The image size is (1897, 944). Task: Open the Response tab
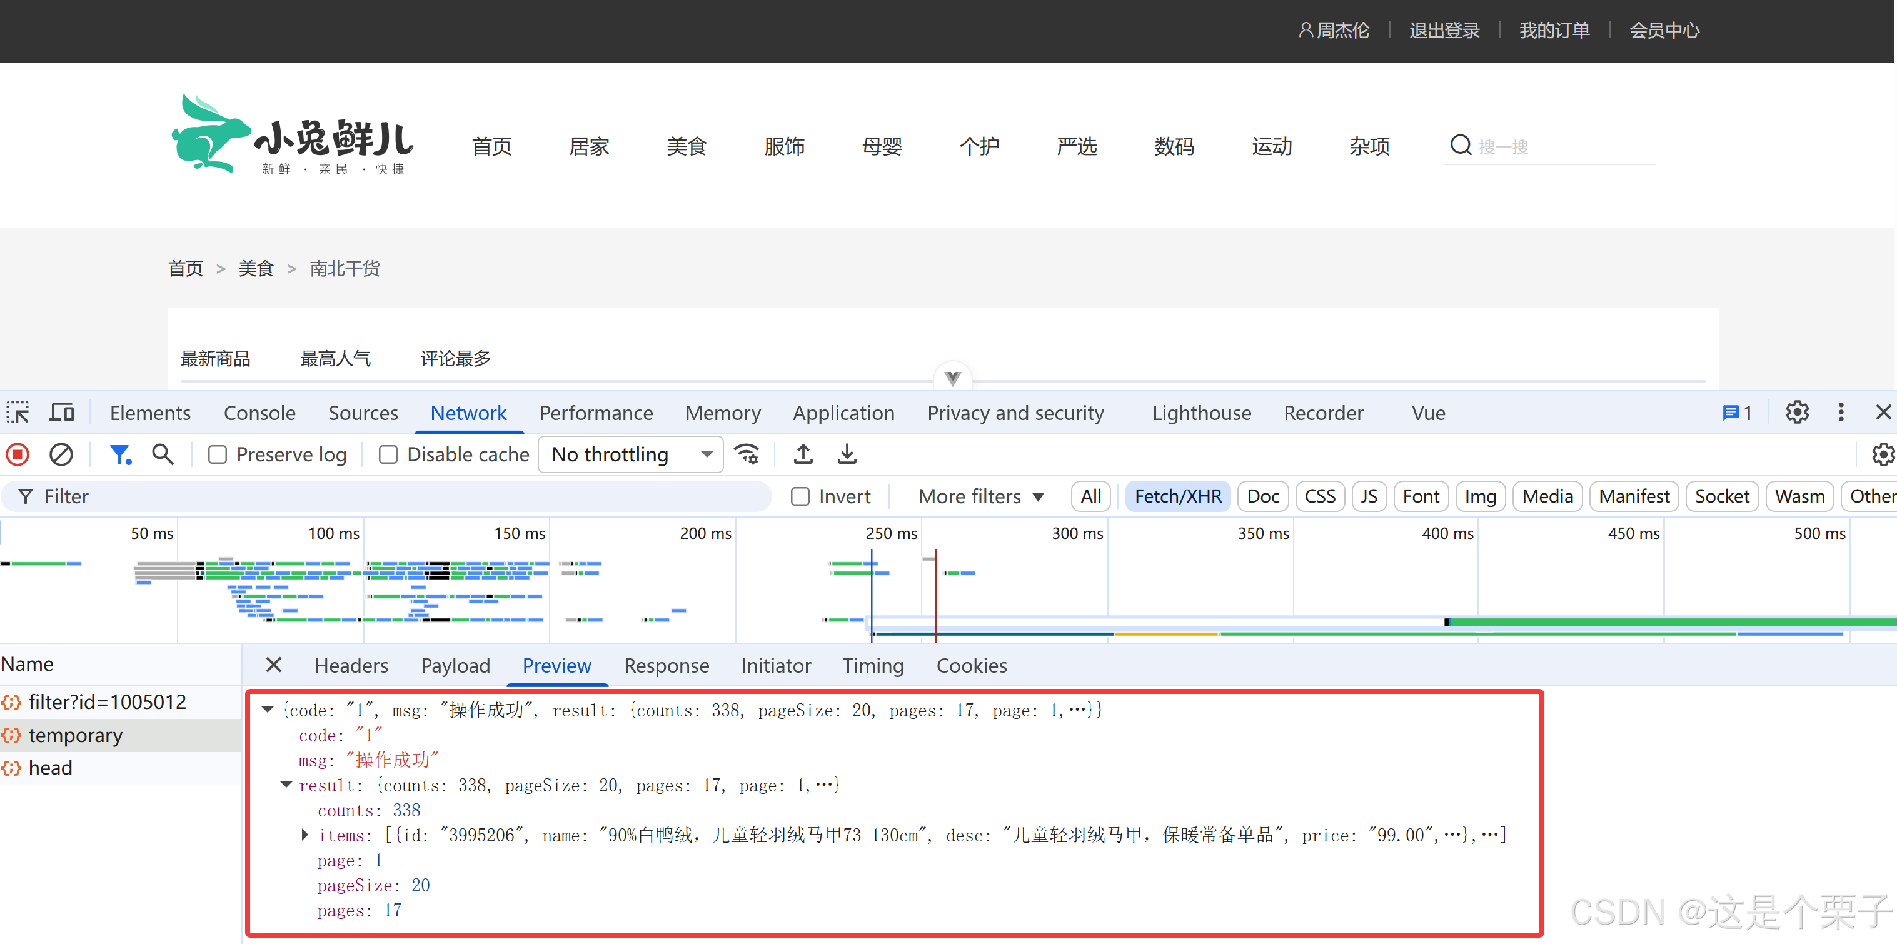click(666, 665)
